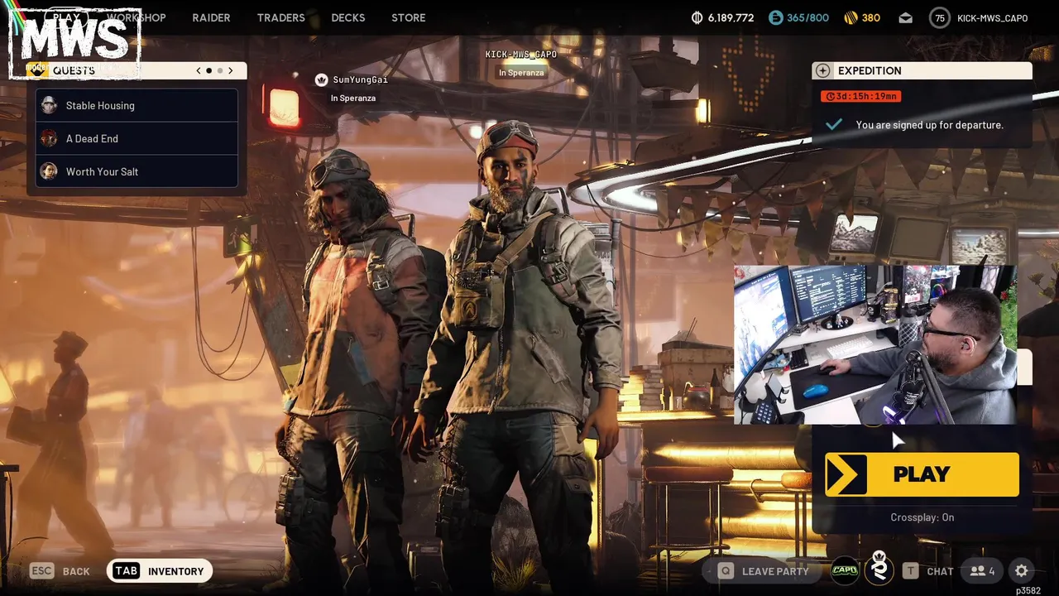1059x596 pixels.
Task: Open the Store tab
Action: tap(409, 17)
